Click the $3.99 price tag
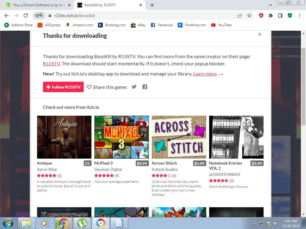The image size is (306, 229). pos(257,163)
